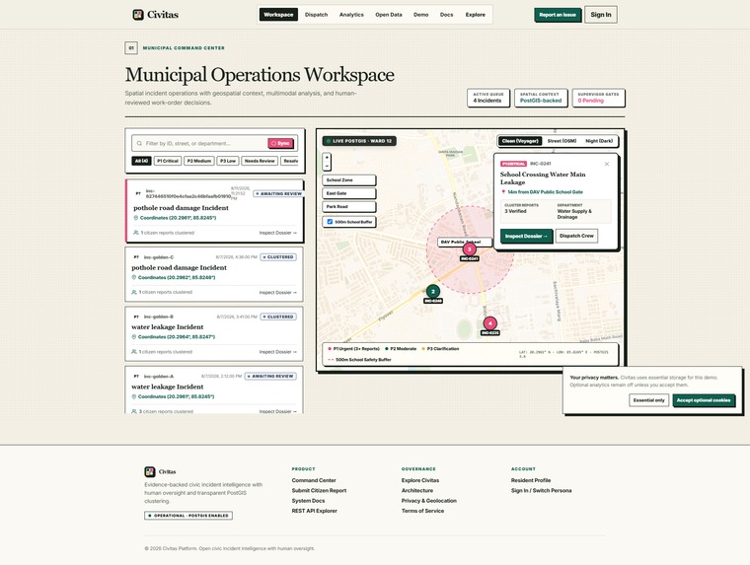Viewport: 750px width, 565px height.
Task: Switch basemap to Night (Dark)
Action: tap(599, 141)
